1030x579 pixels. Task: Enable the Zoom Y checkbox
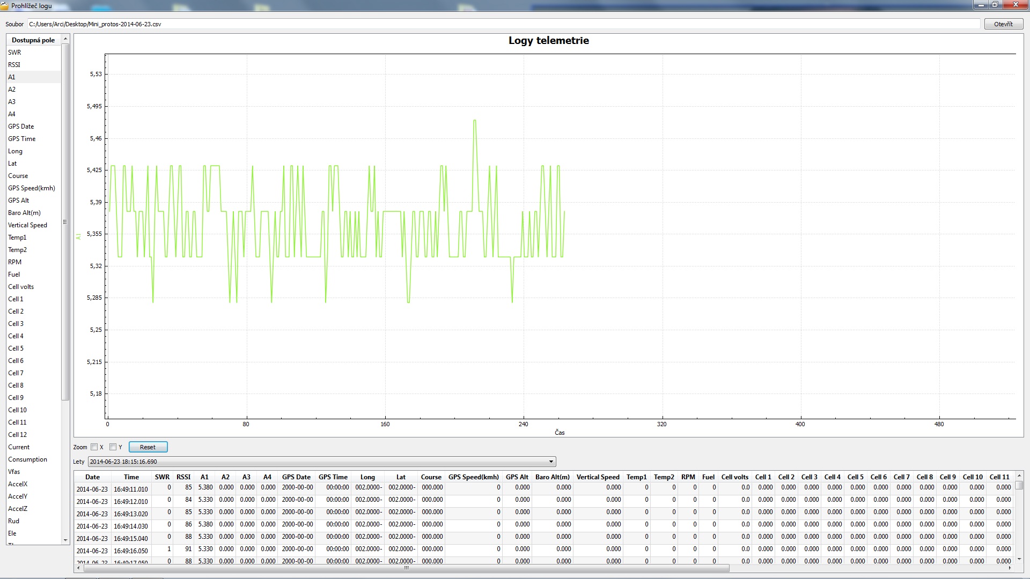(x=113, y=447)
